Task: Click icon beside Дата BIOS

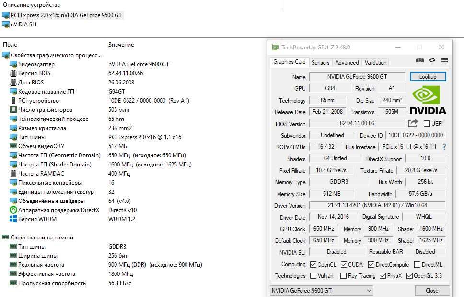Action: 13,83
